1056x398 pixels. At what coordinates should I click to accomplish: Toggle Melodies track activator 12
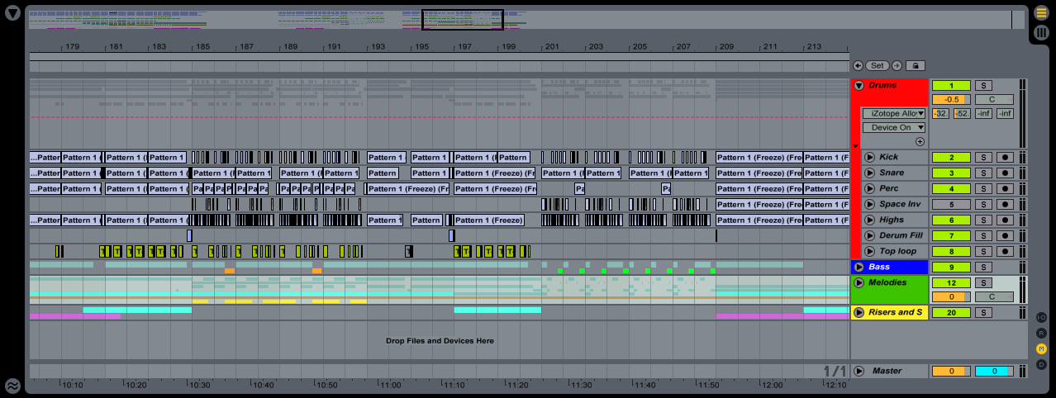click(951, 282)
